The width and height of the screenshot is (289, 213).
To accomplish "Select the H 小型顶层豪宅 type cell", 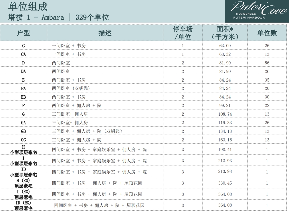I will point(23,150).
